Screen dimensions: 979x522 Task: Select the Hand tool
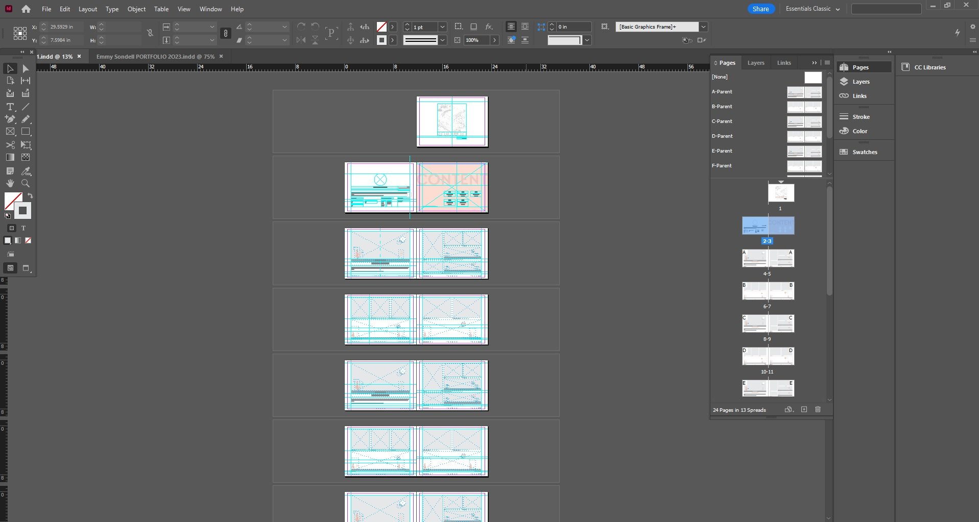10,183
